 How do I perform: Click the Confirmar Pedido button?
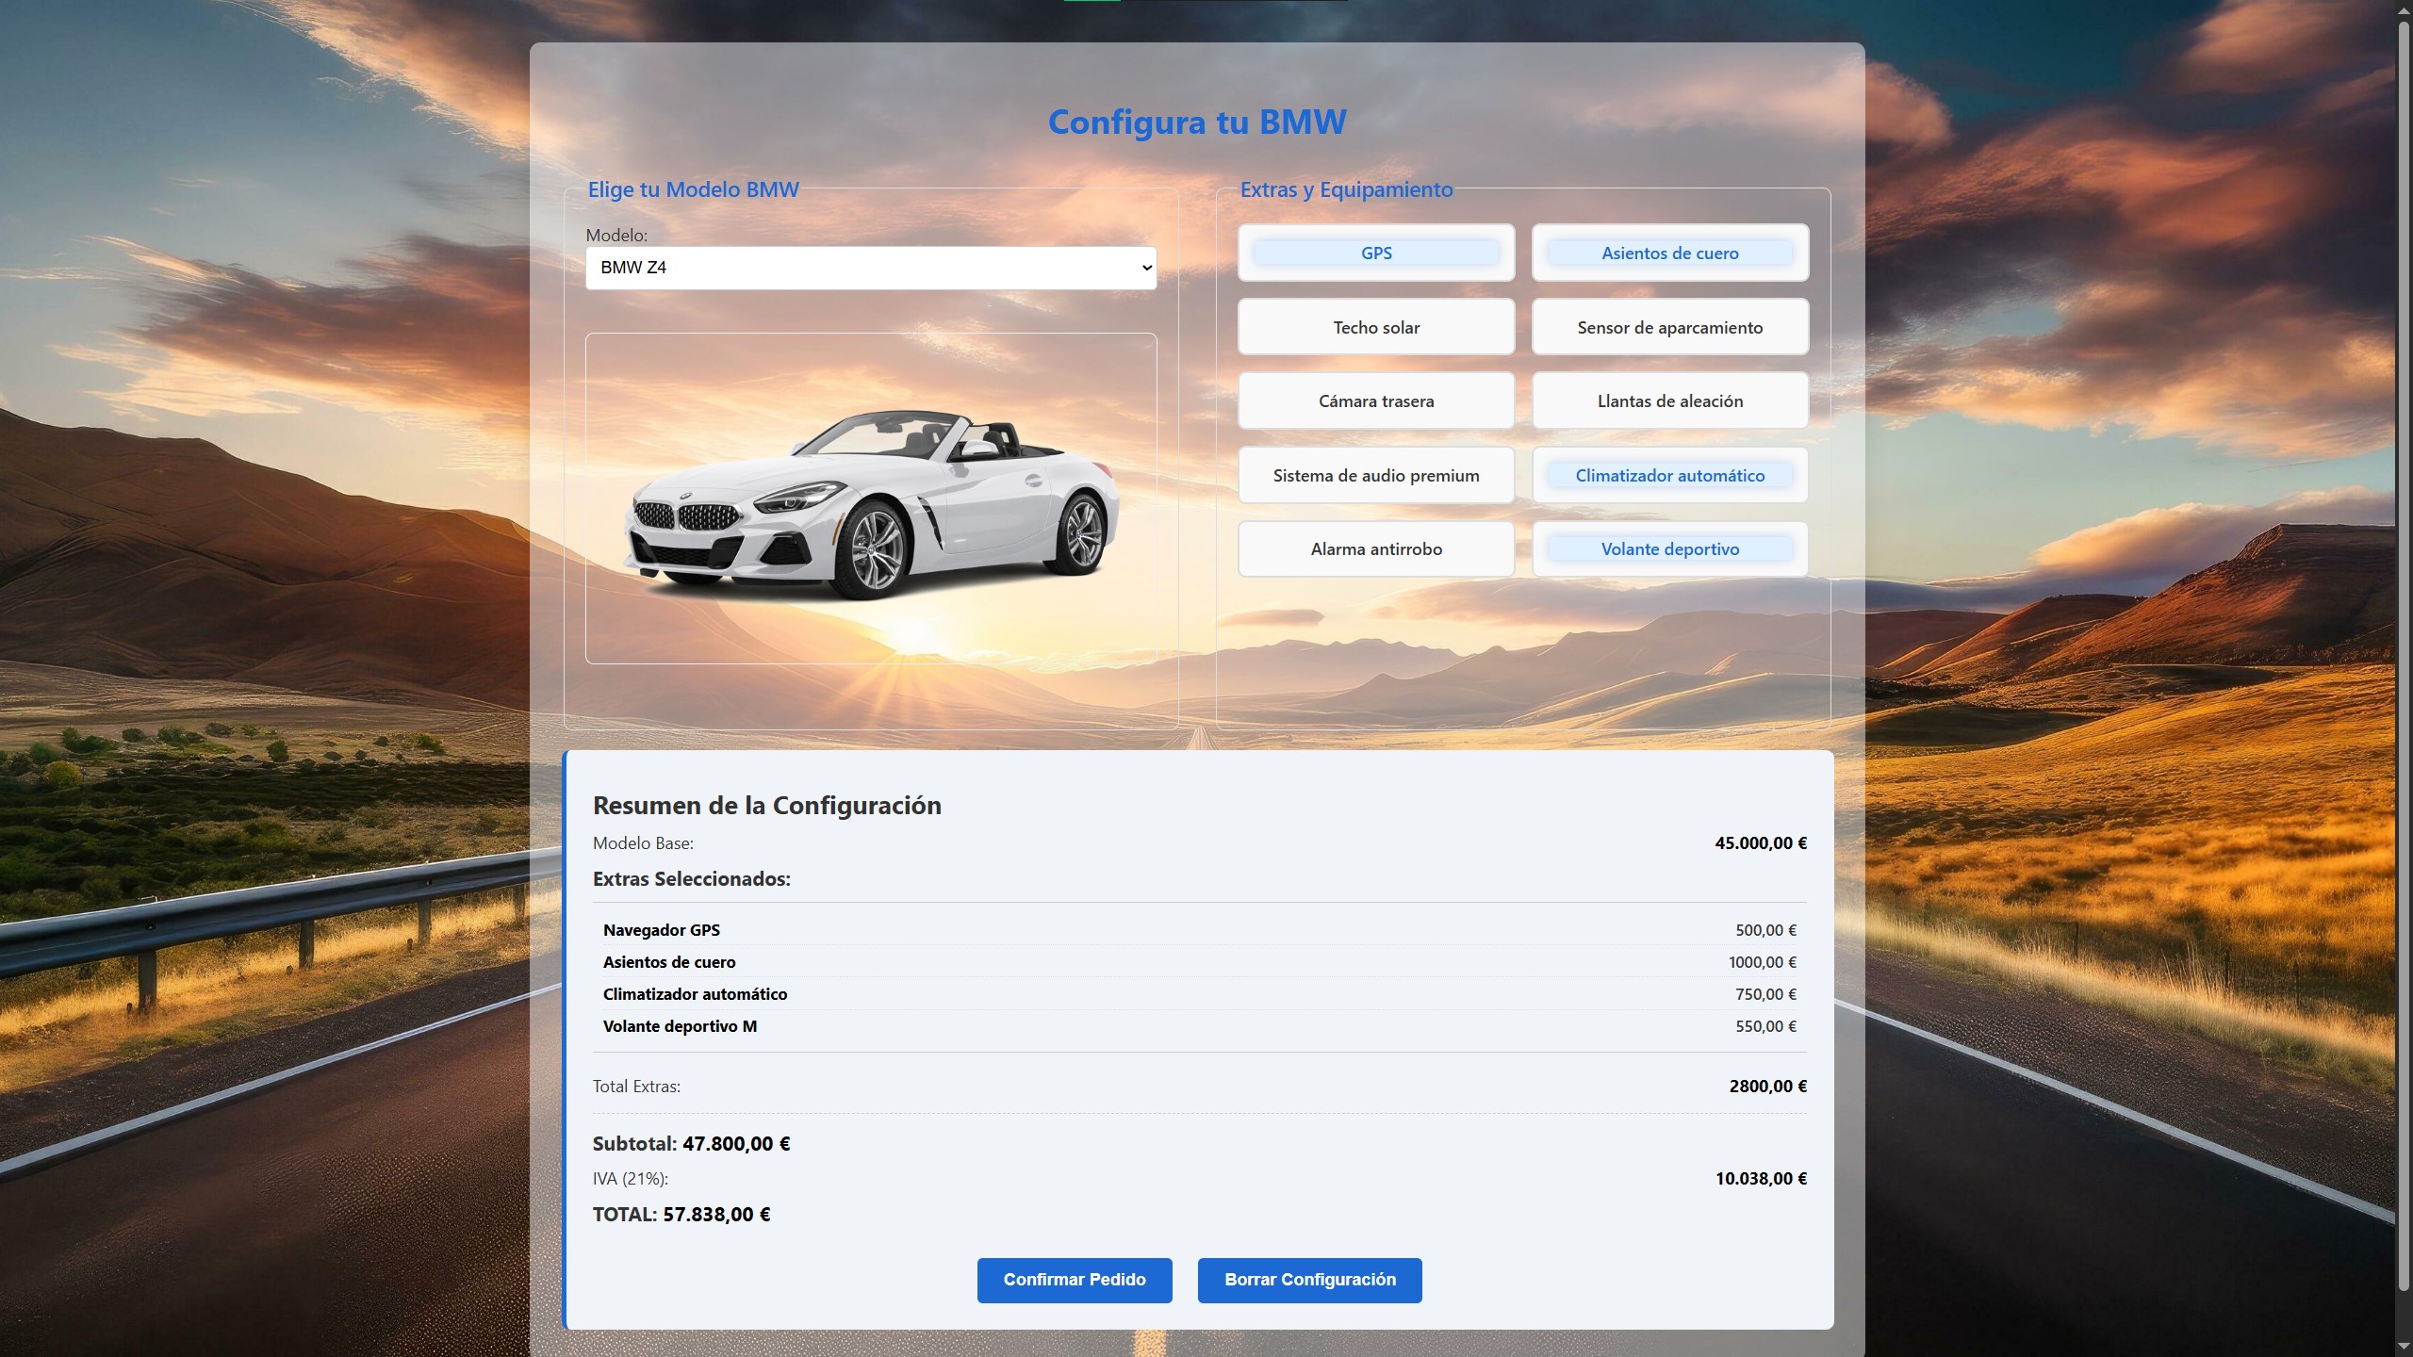[1075, 1280]
